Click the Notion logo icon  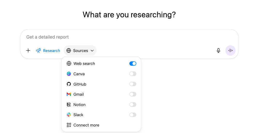click(x=69, y=105)
